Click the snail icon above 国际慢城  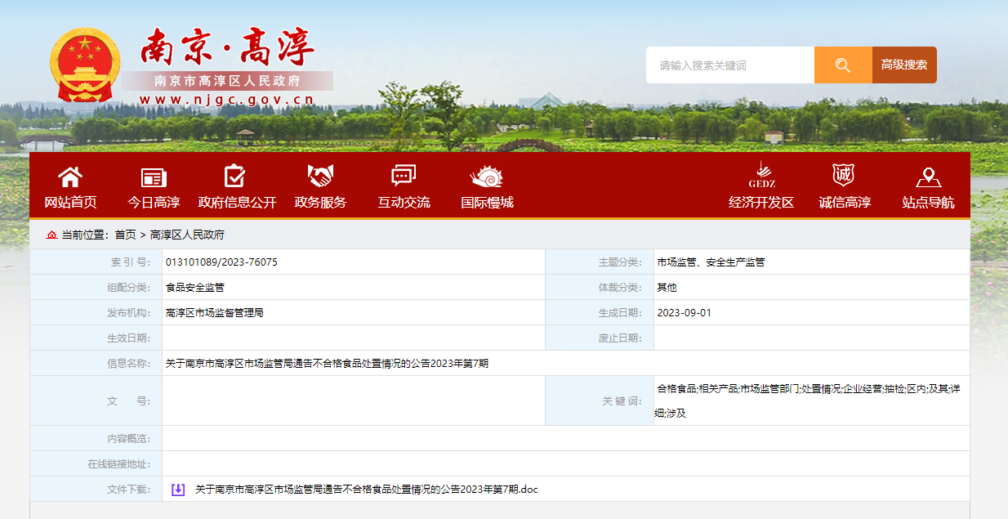(487, 177)
